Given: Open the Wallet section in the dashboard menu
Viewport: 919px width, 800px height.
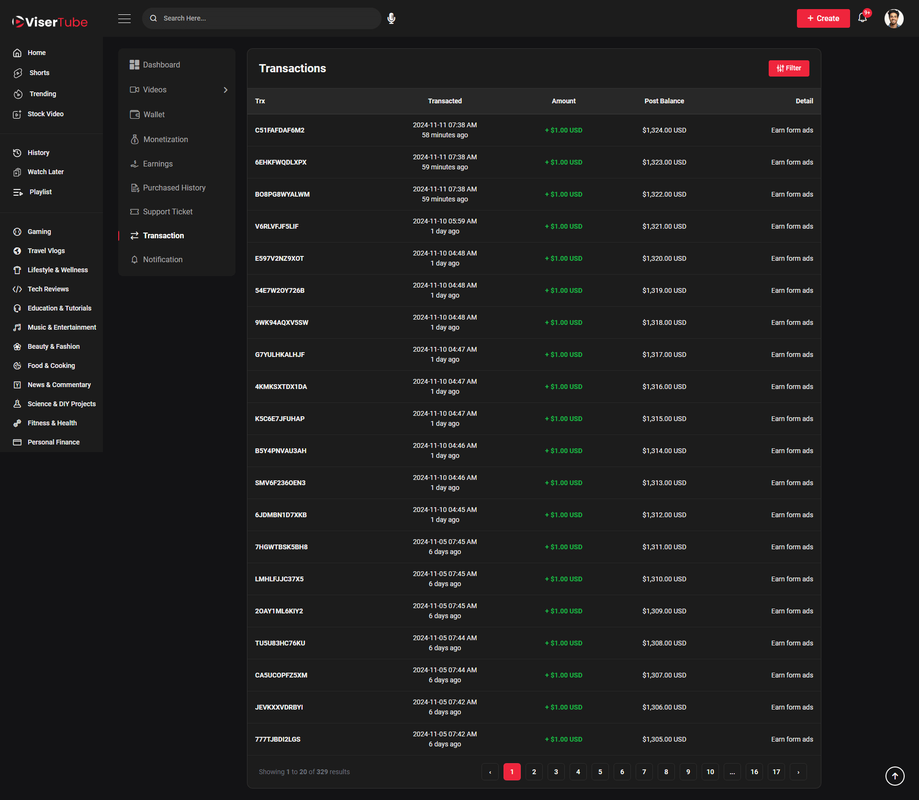Looking at the screenshot, I should pyautogui.click(x=154, y=114).
